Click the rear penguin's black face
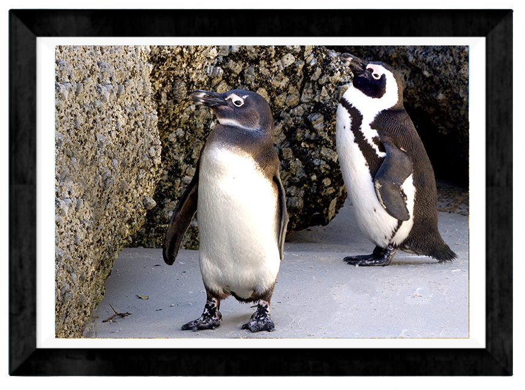Screen dimensions: 525x390 (369, 85)
